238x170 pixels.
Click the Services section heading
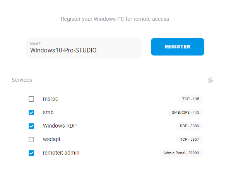22,80
